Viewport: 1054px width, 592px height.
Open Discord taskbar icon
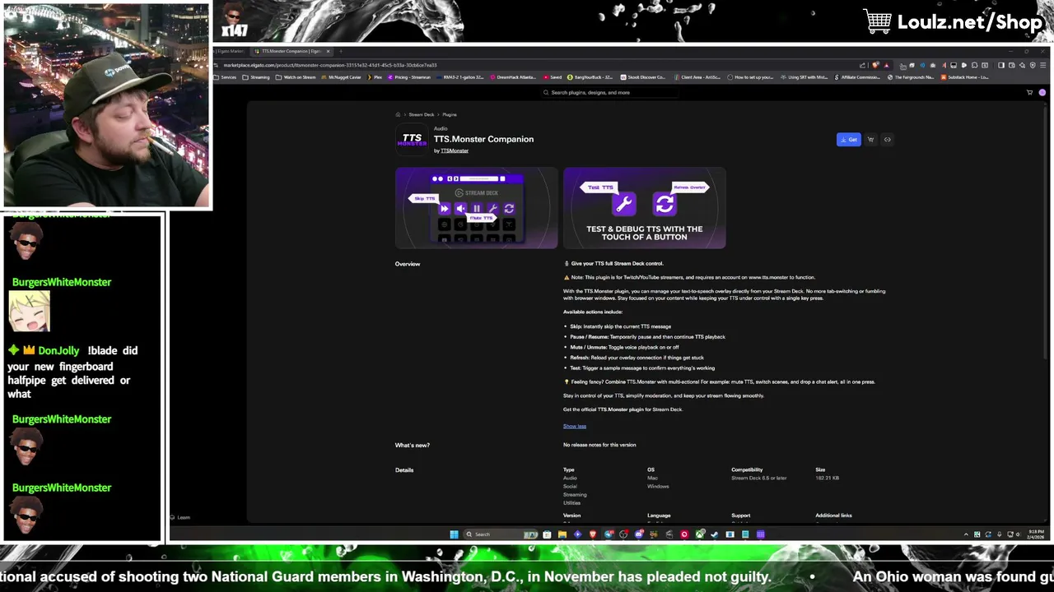[x=639, y=534]
